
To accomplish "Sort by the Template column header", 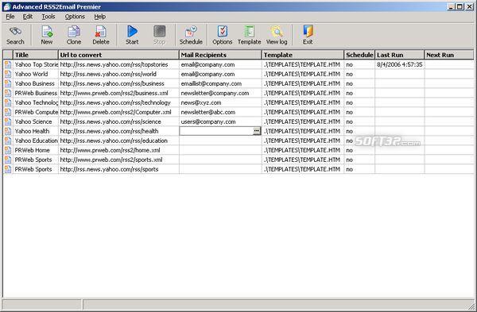I will pos(303,55).
